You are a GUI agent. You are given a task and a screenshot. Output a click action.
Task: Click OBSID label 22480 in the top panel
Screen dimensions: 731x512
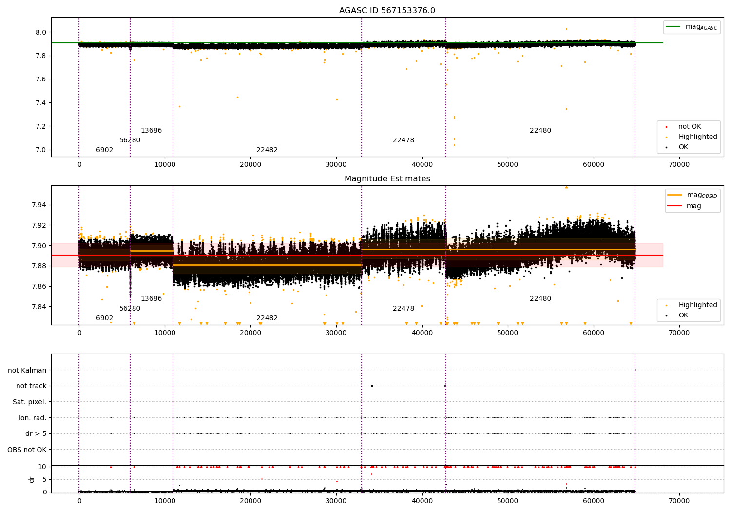(x=540, y=131)
